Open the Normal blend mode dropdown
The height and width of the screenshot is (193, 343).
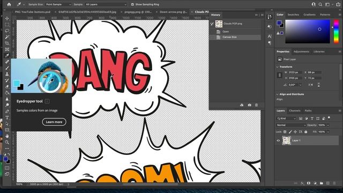[291, 125]
